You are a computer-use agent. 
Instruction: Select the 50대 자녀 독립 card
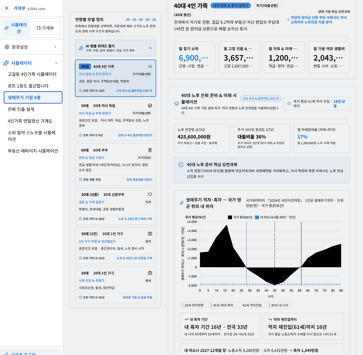click(x=115, y=120)
